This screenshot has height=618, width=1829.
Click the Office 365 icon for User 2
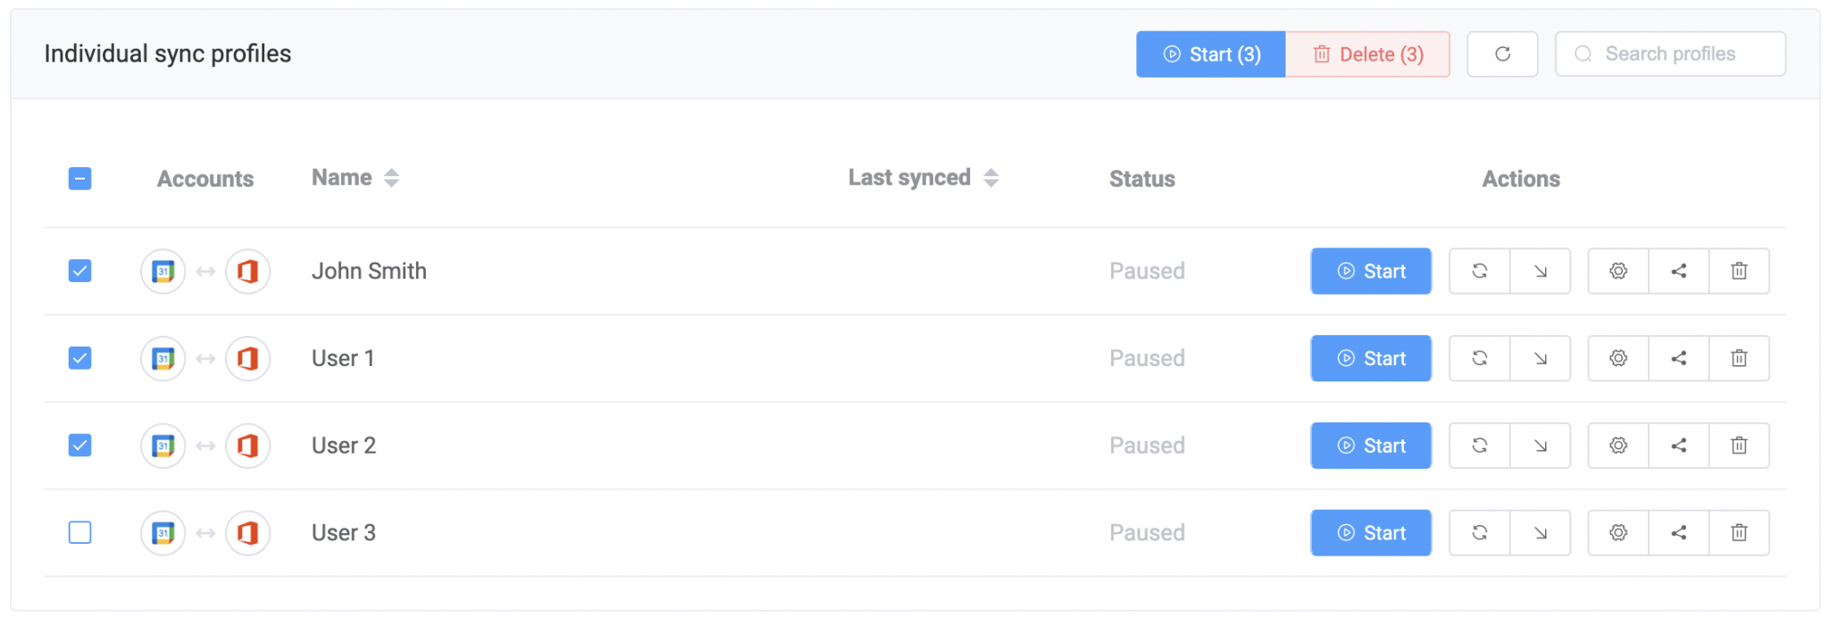point(247,445)
